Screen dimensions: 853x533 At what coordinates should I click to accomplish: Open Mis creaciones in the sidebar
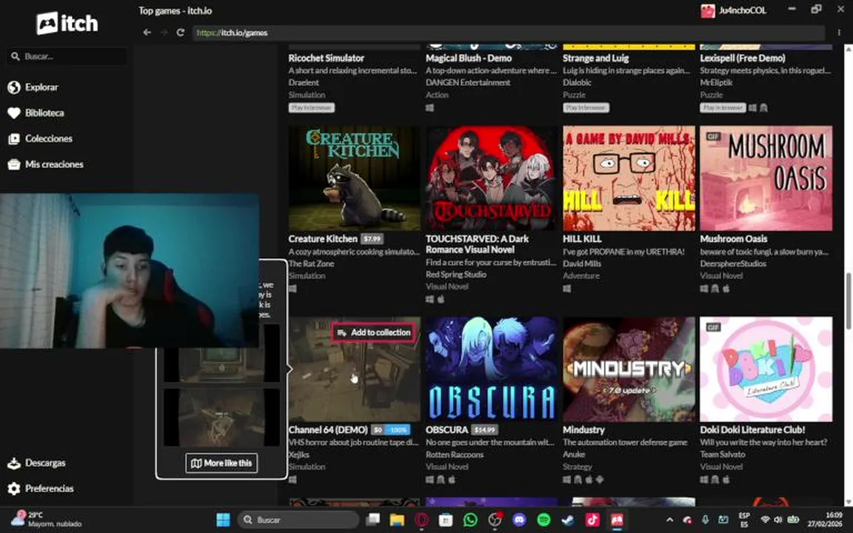pyautogui.click(x=46, y=164)
